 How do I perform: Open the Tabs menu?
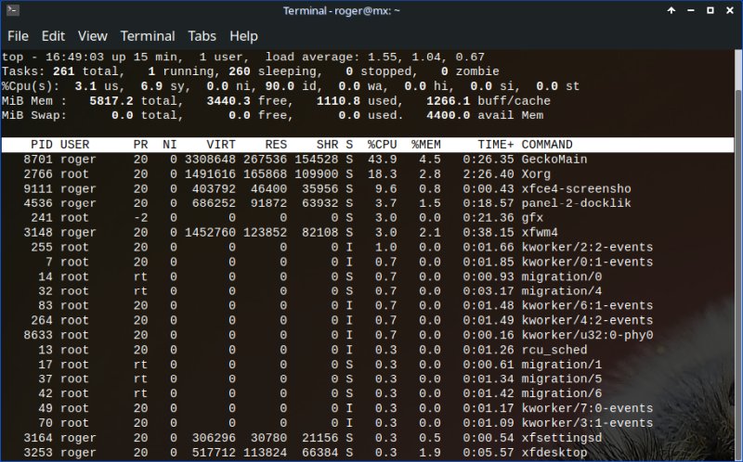click(x=202, y=36)
